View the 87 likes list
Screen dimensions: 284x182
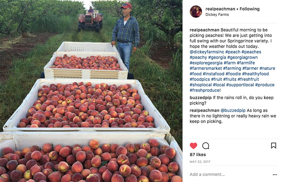pos(198,155)
